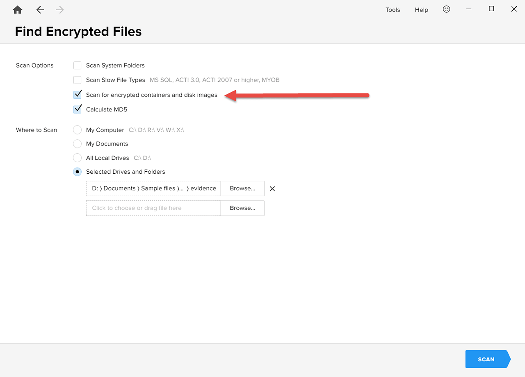Click the evidence folder breadcrumb path
Image resolution: width=525 pixels, height=377 pixels.
[x=153, y=188]
